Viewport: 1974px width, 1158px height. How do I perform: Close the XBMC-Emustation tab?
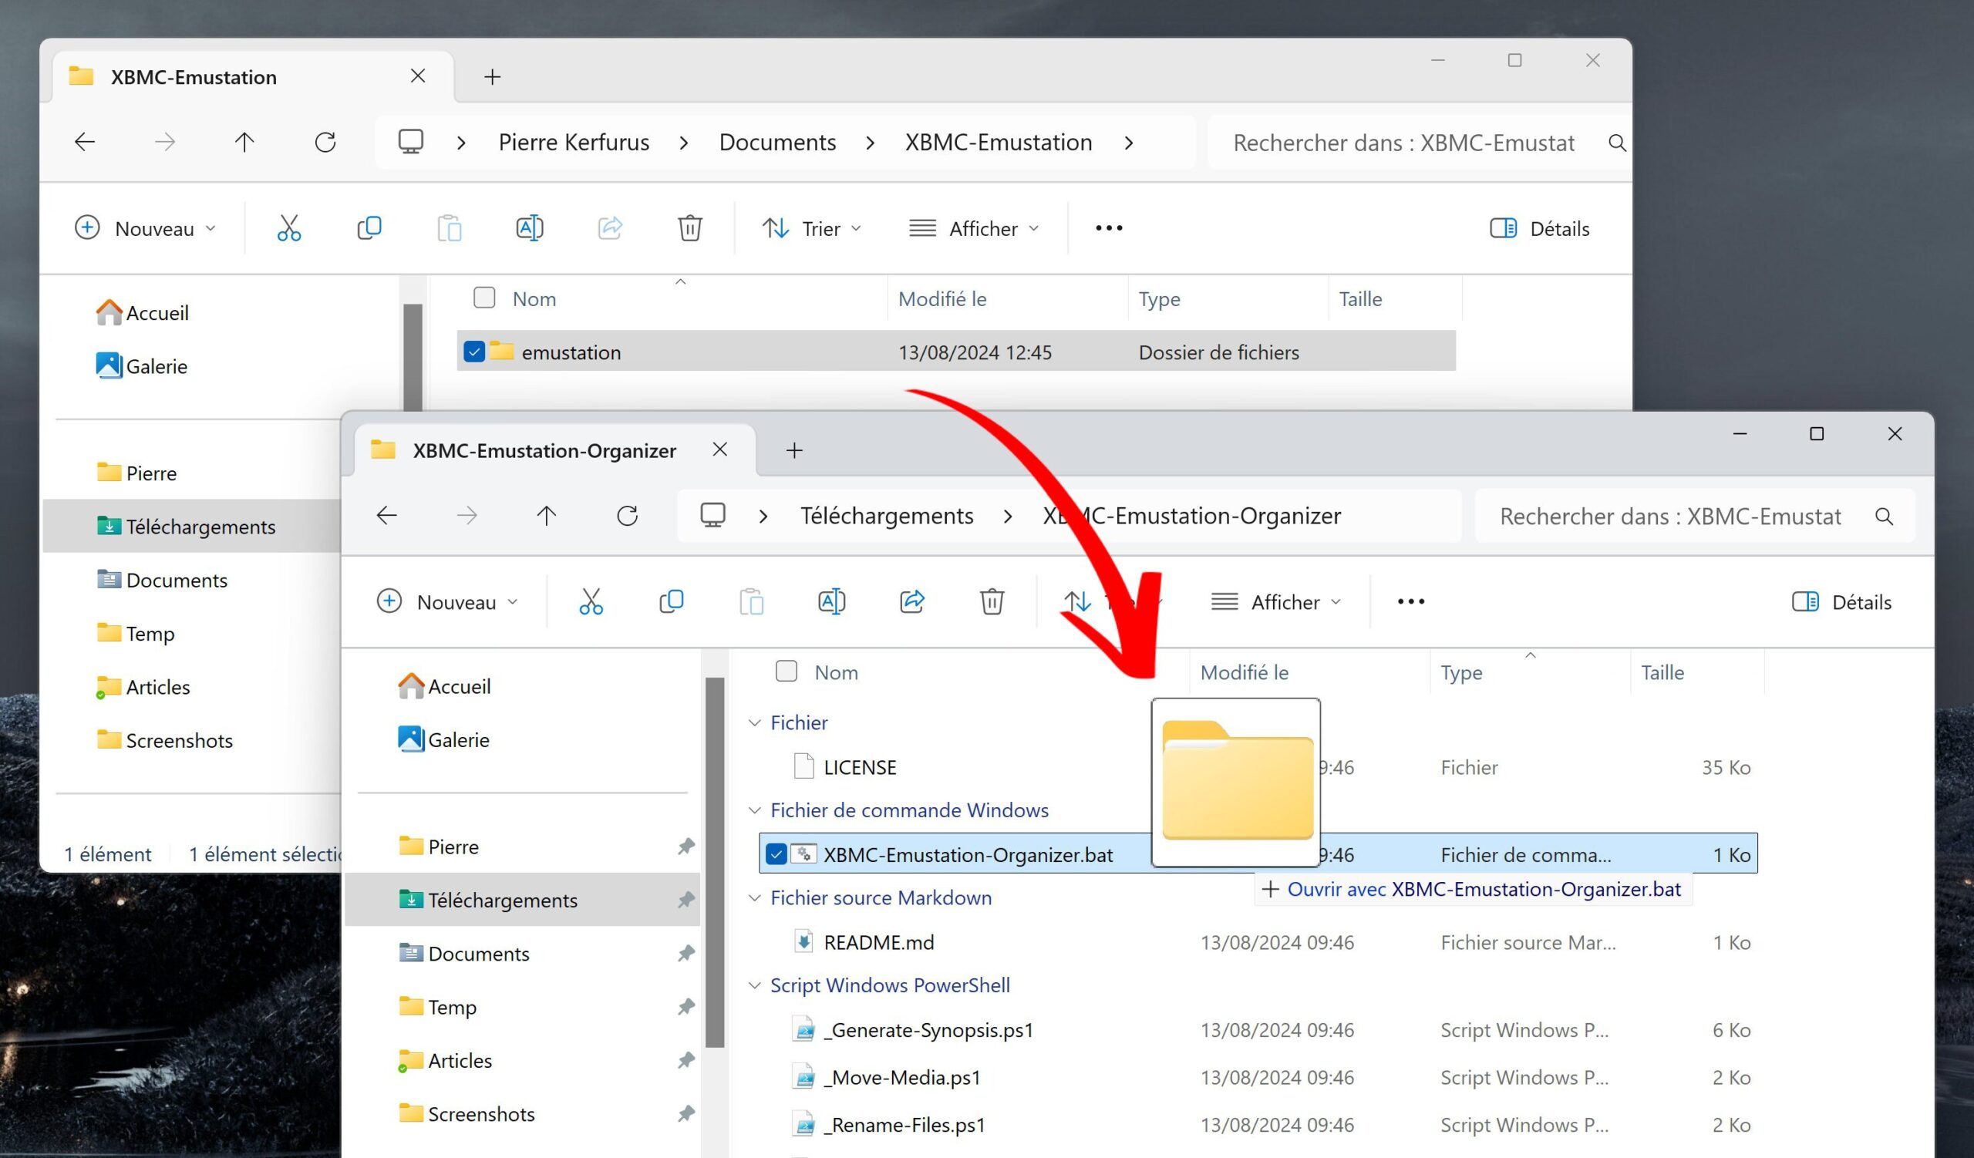(x=417, y=76)
